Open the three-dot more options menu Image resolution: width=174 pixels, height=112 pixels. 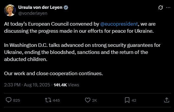[x=168, y=8]
